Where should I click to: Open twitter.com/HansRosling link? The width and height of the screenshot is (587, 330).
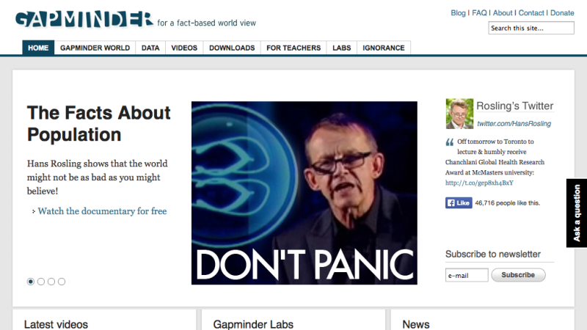[x=514, y=123]
